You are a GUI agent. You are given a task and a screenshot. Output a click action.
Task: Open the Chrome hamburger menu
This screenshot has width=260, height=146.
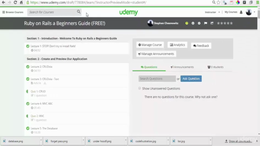tap(258, 2)
